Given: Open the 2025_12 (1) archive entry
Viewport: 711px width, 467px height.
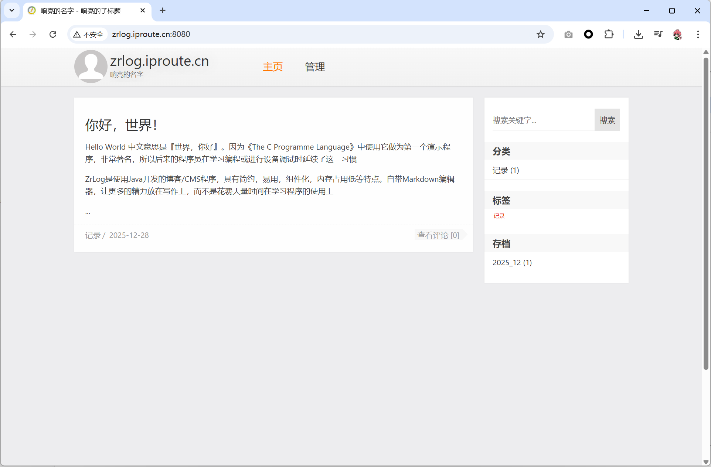Looking at the screenshot, I should [x=512, y=263].
